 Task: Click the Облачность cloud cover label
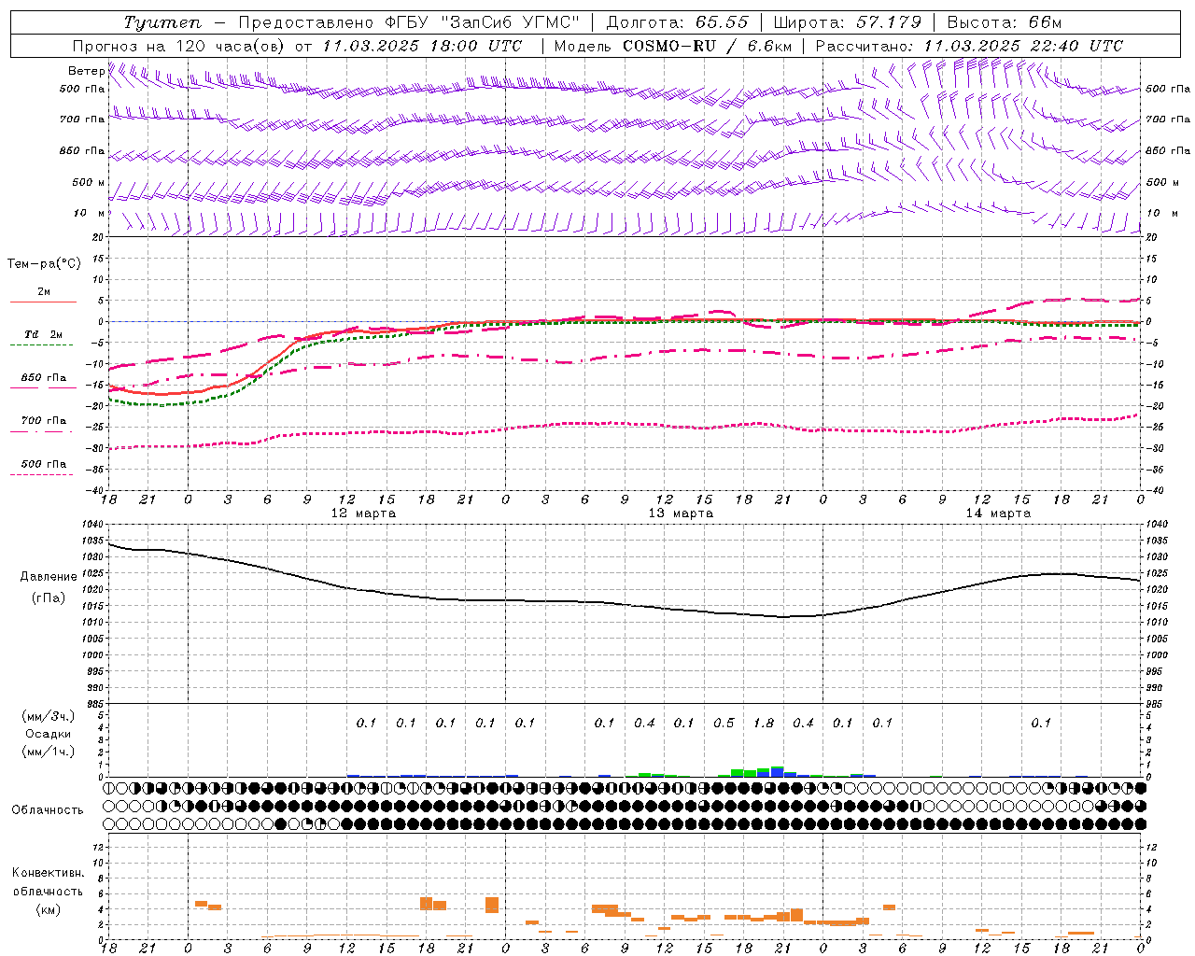click(48, 810)
